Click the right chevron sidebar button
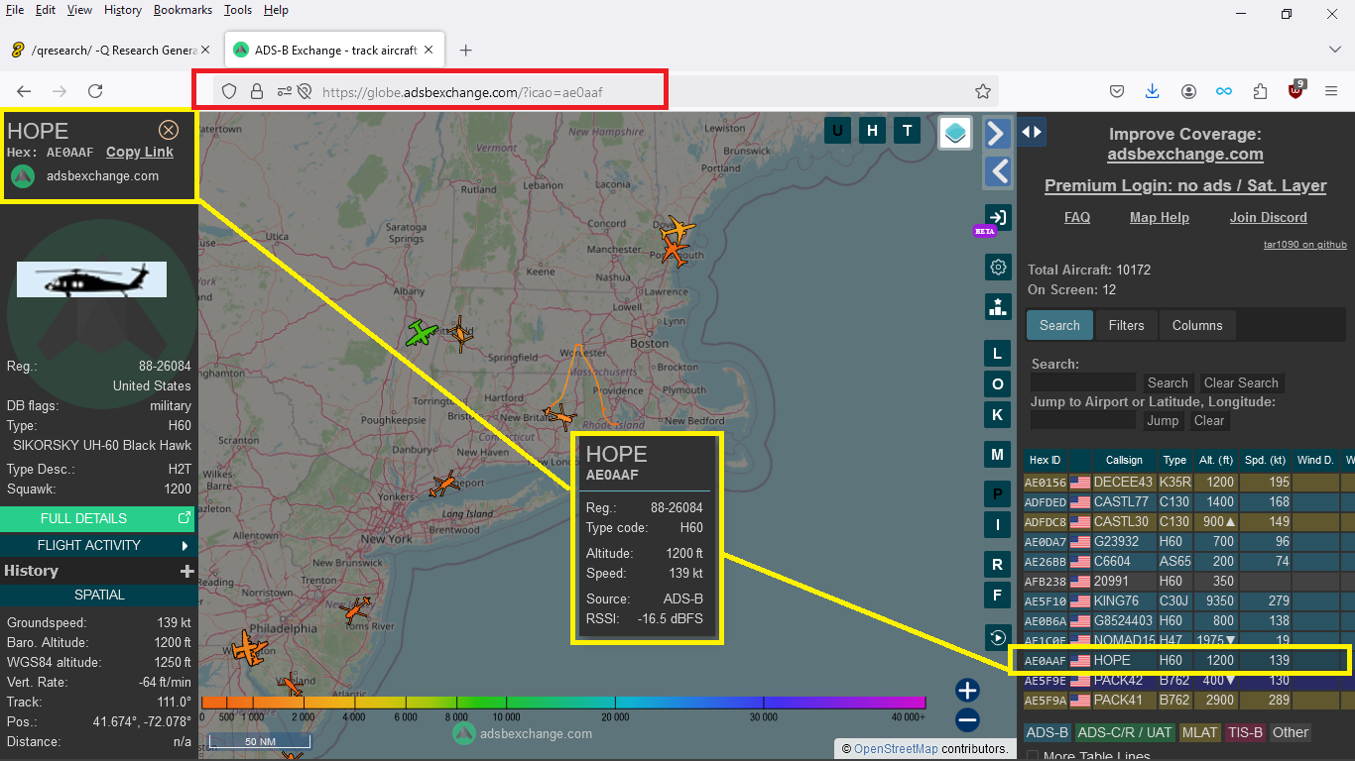Screen dimensions: 1355x761 tap(997, 133)
